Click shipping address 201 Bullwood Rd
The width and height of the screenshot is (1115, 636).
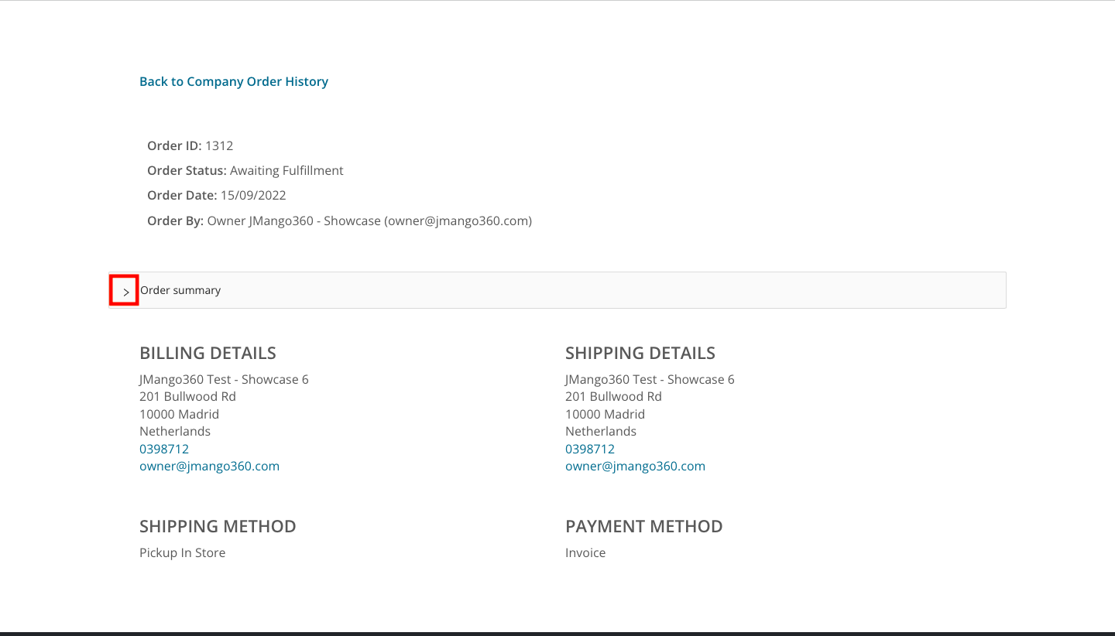pos(613,396)
